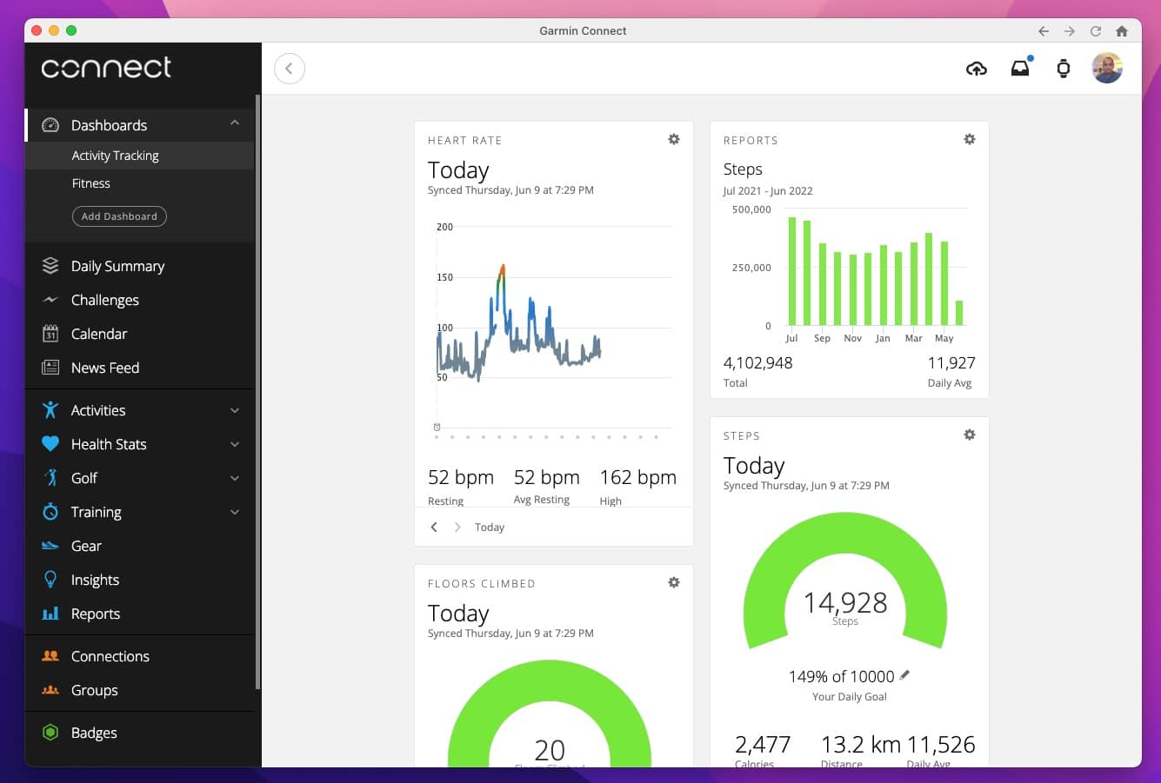
Task: Open the Steps report settings gear
Action: (969, 139)
